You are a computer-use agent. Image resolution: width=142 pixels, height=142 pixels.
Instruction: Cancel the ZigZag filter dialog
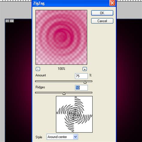(x=102, y=21)
